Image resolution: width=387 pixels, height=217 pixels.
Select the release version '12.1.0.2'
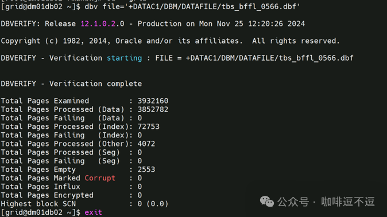click(98, 23)
